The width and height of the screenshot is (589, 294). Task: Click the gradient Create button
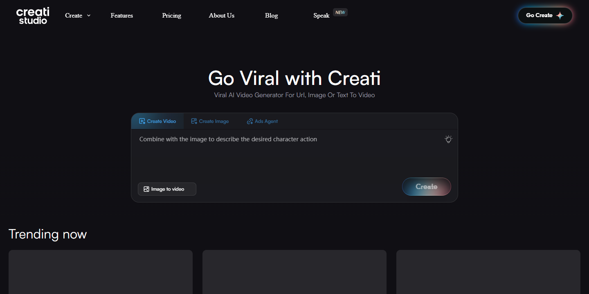coord(427,187)
